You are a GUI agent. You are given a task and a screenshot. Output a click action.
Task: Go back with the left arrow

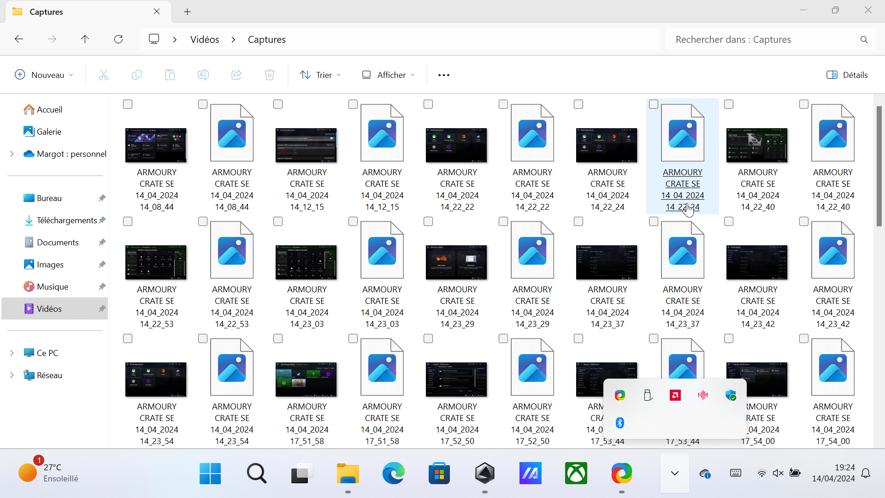[19, 39]
